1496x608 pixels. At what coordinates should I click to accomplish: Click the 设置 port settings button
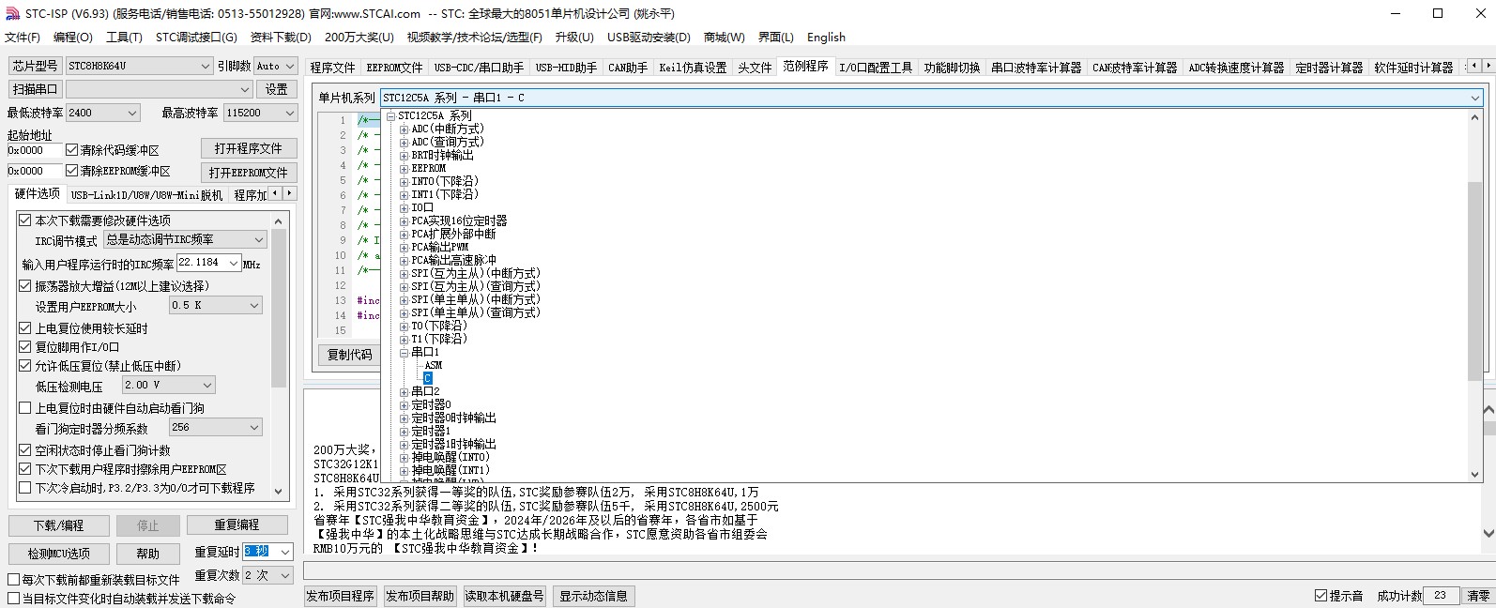276,89
